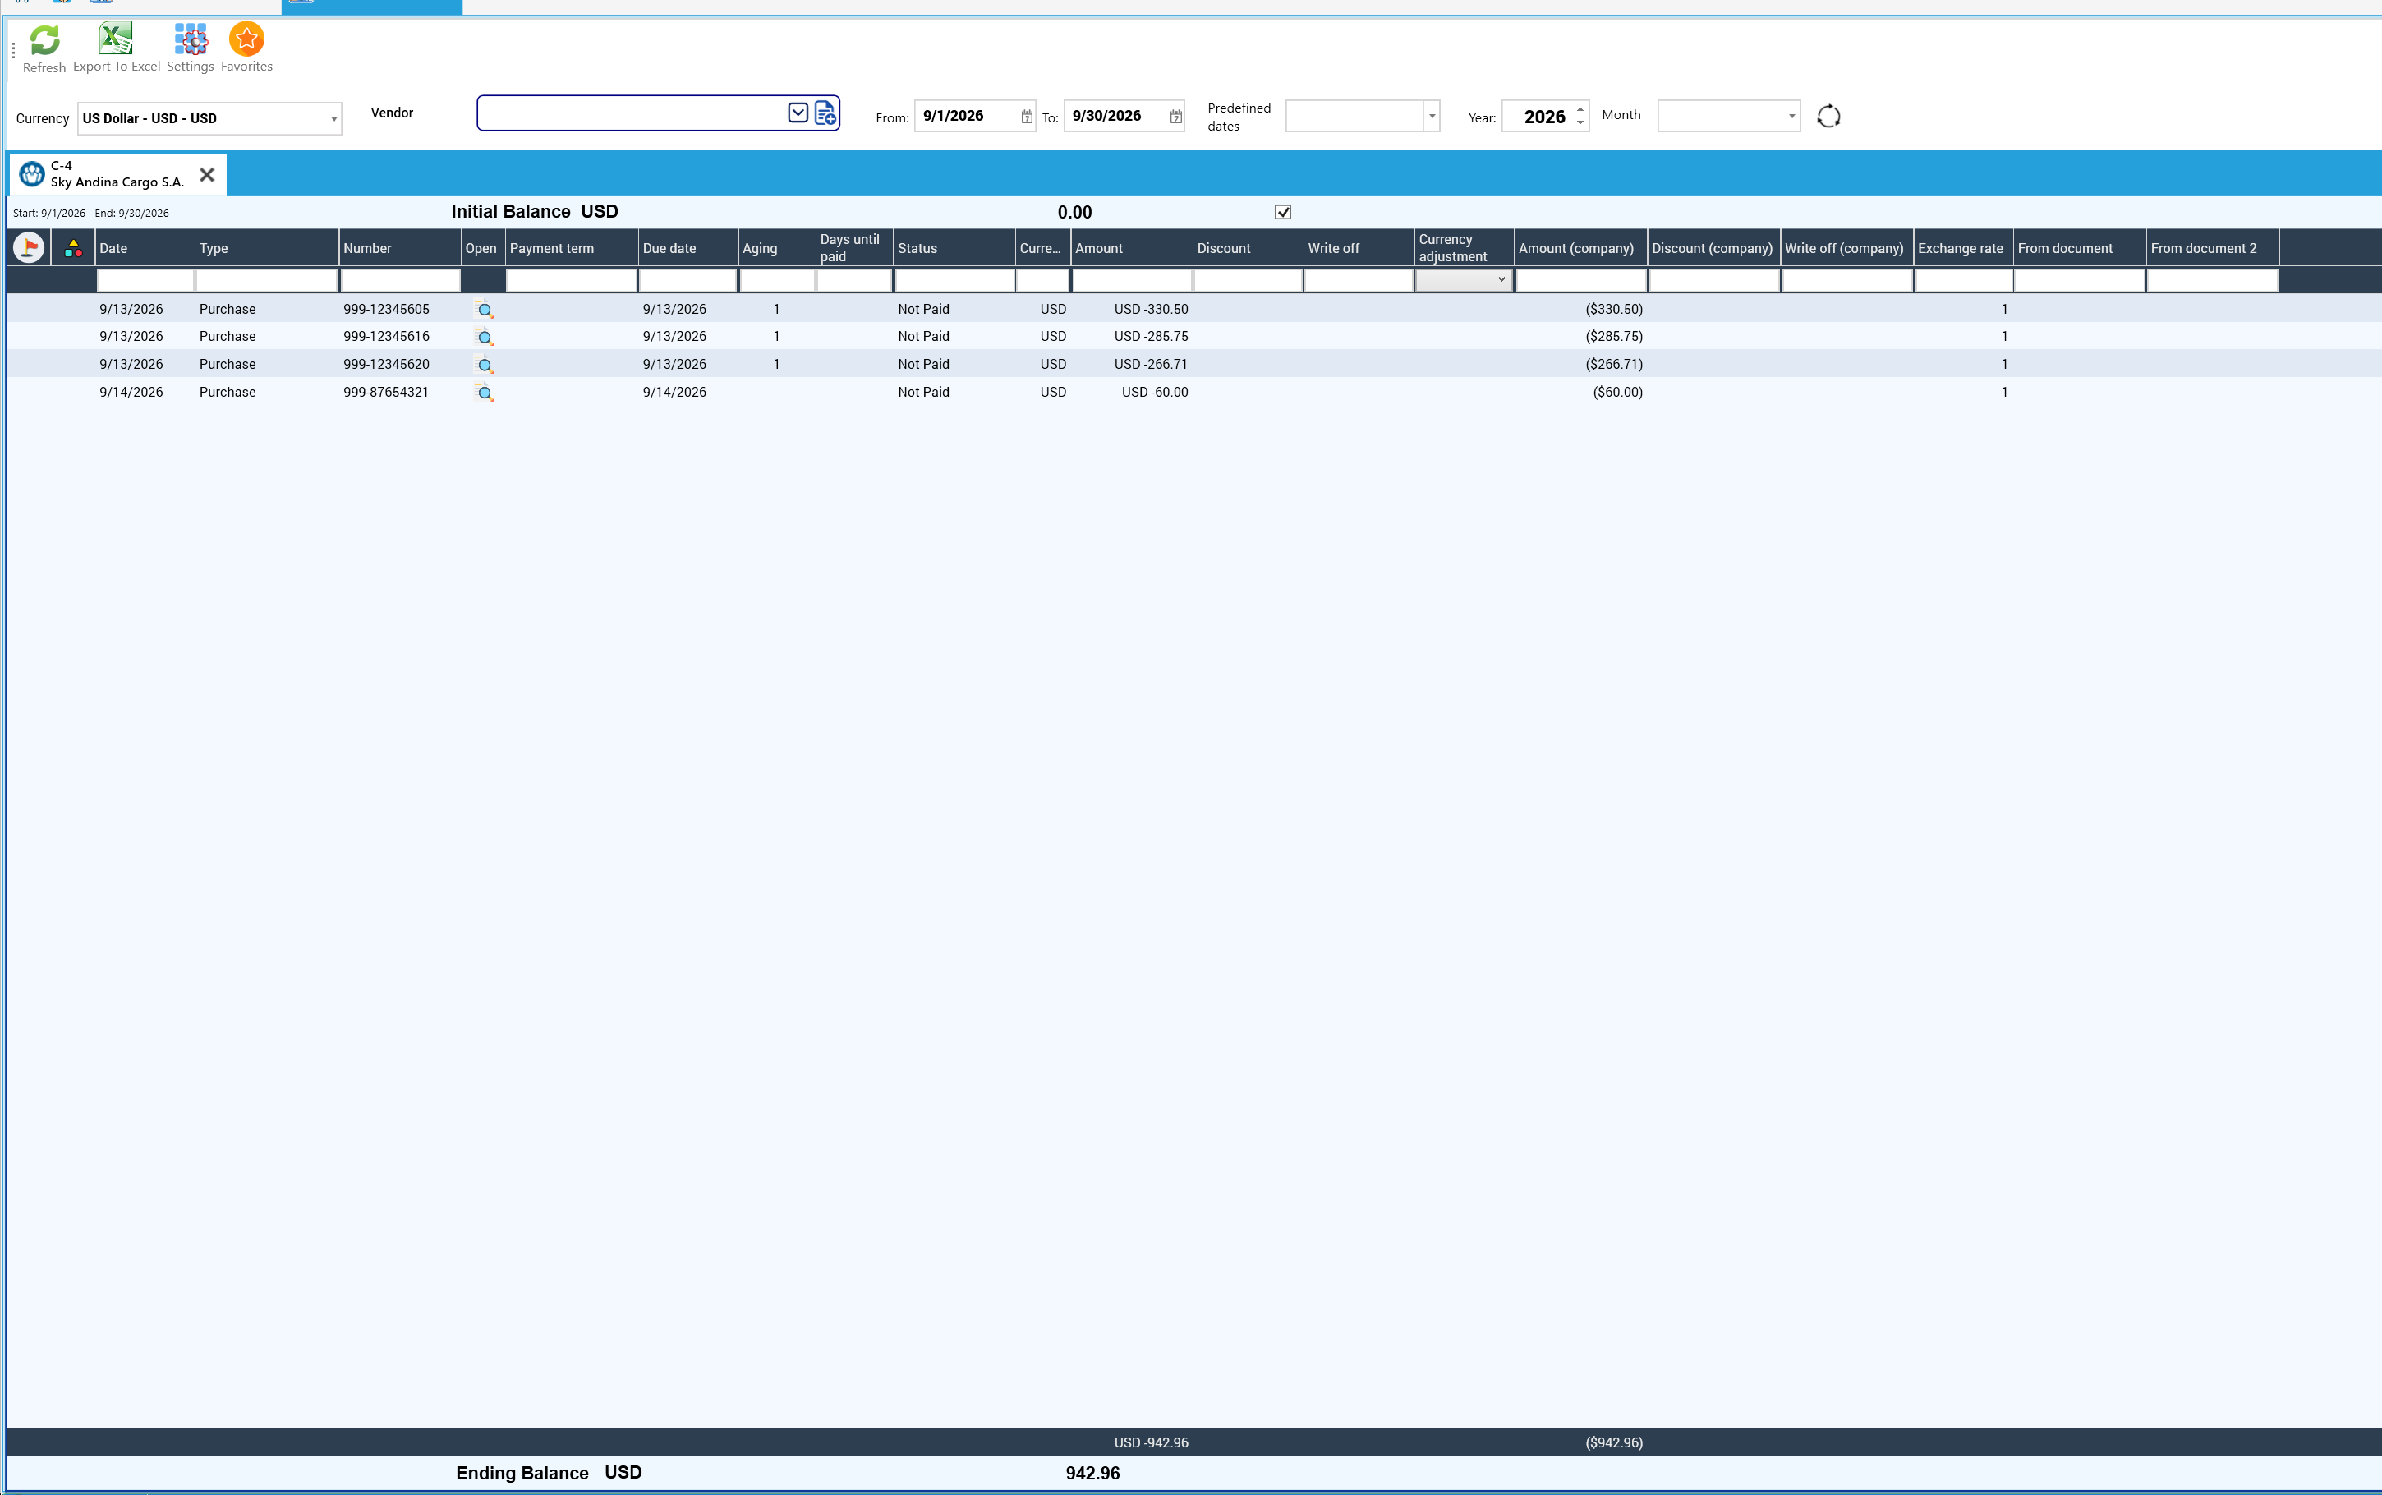The height and width of the screenshot is (1495, 2382).
Task: Click the circular reload icon next to Month
Action: pyautogui.click(x=1828, y=117)
